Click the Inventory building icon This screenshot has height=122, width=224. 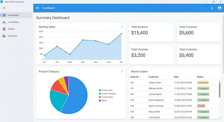point(4,36)
